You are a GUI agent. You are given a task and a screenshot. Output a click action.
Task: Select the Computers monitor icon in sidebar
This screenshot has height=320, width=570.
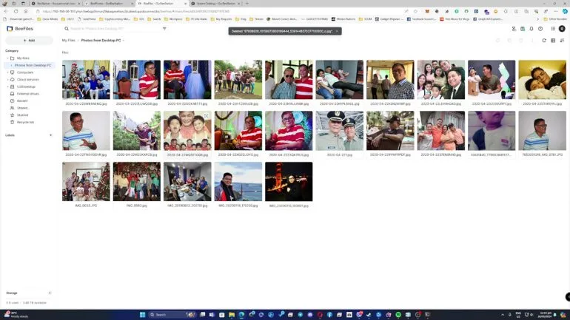point(12,72)
